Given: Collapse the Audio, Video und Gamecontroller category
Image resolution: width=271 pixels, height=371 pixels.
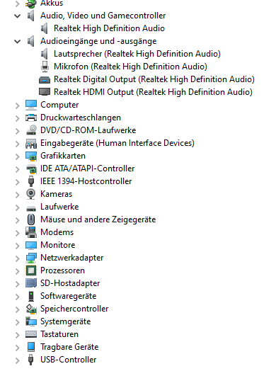Looking at the screenshot, I should (17, 16).
